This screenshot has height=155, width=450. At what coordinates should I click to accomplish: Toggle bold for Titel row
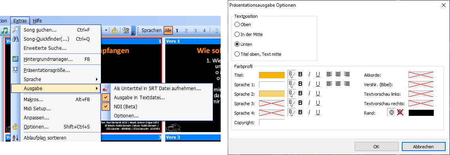pyautogui.click(x=301, y=74)
